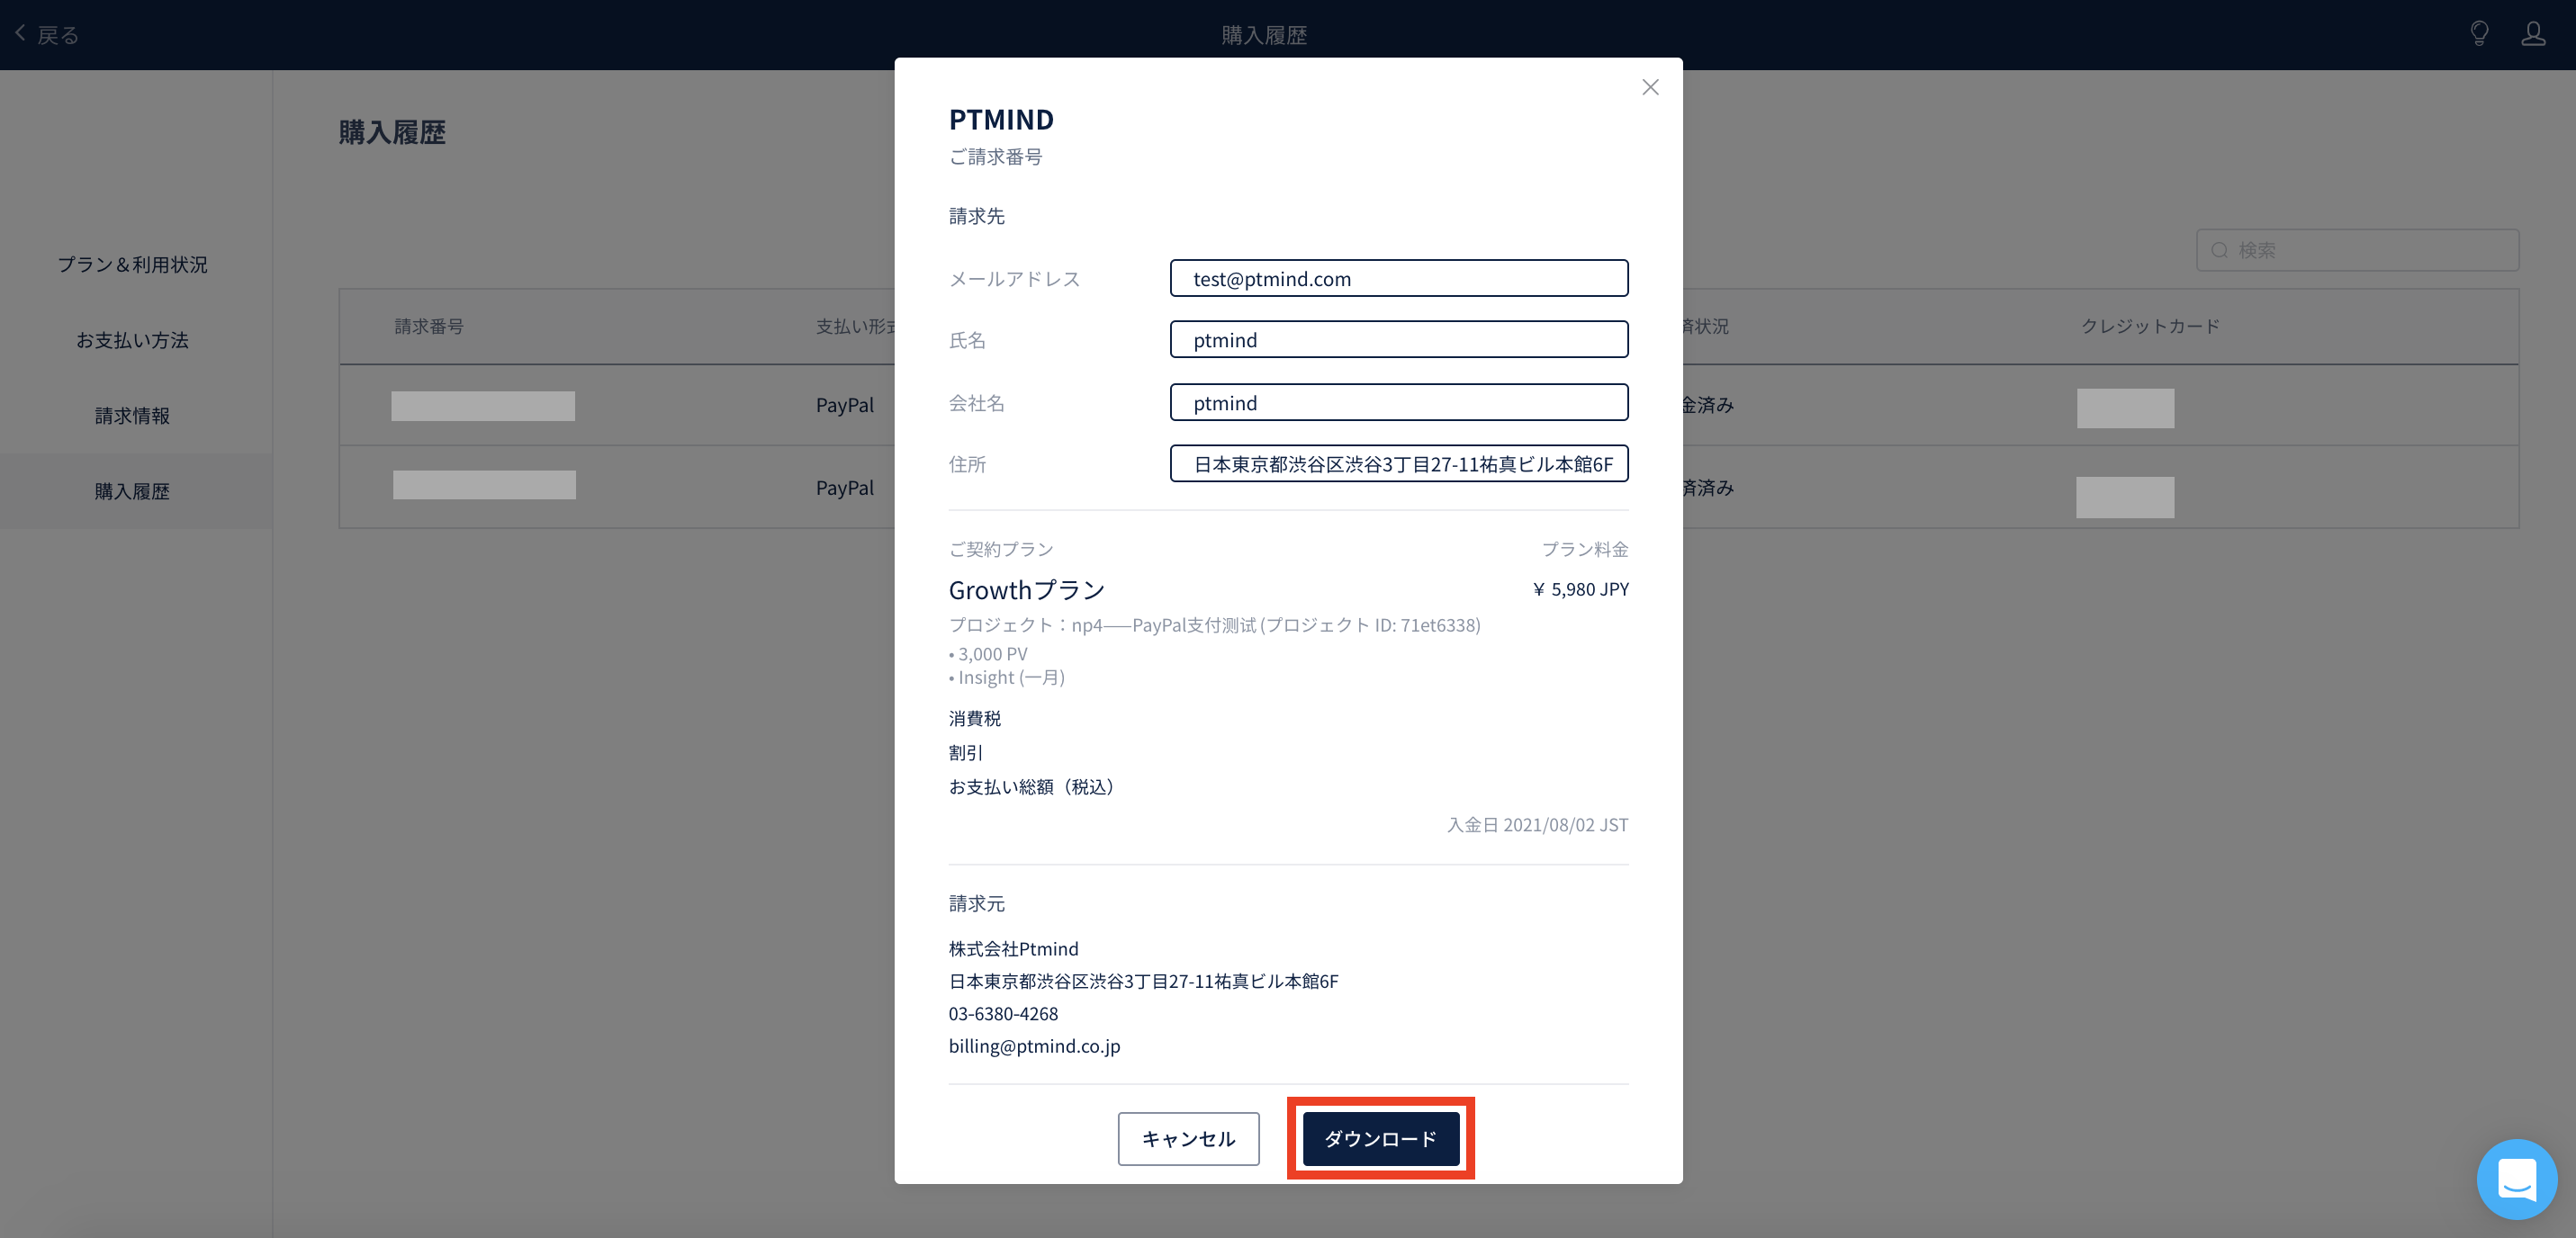The height and width of the screenshot is (1238, 2576).
Task: Click the ご請求番号 label
Action: (x=995, y=156)
